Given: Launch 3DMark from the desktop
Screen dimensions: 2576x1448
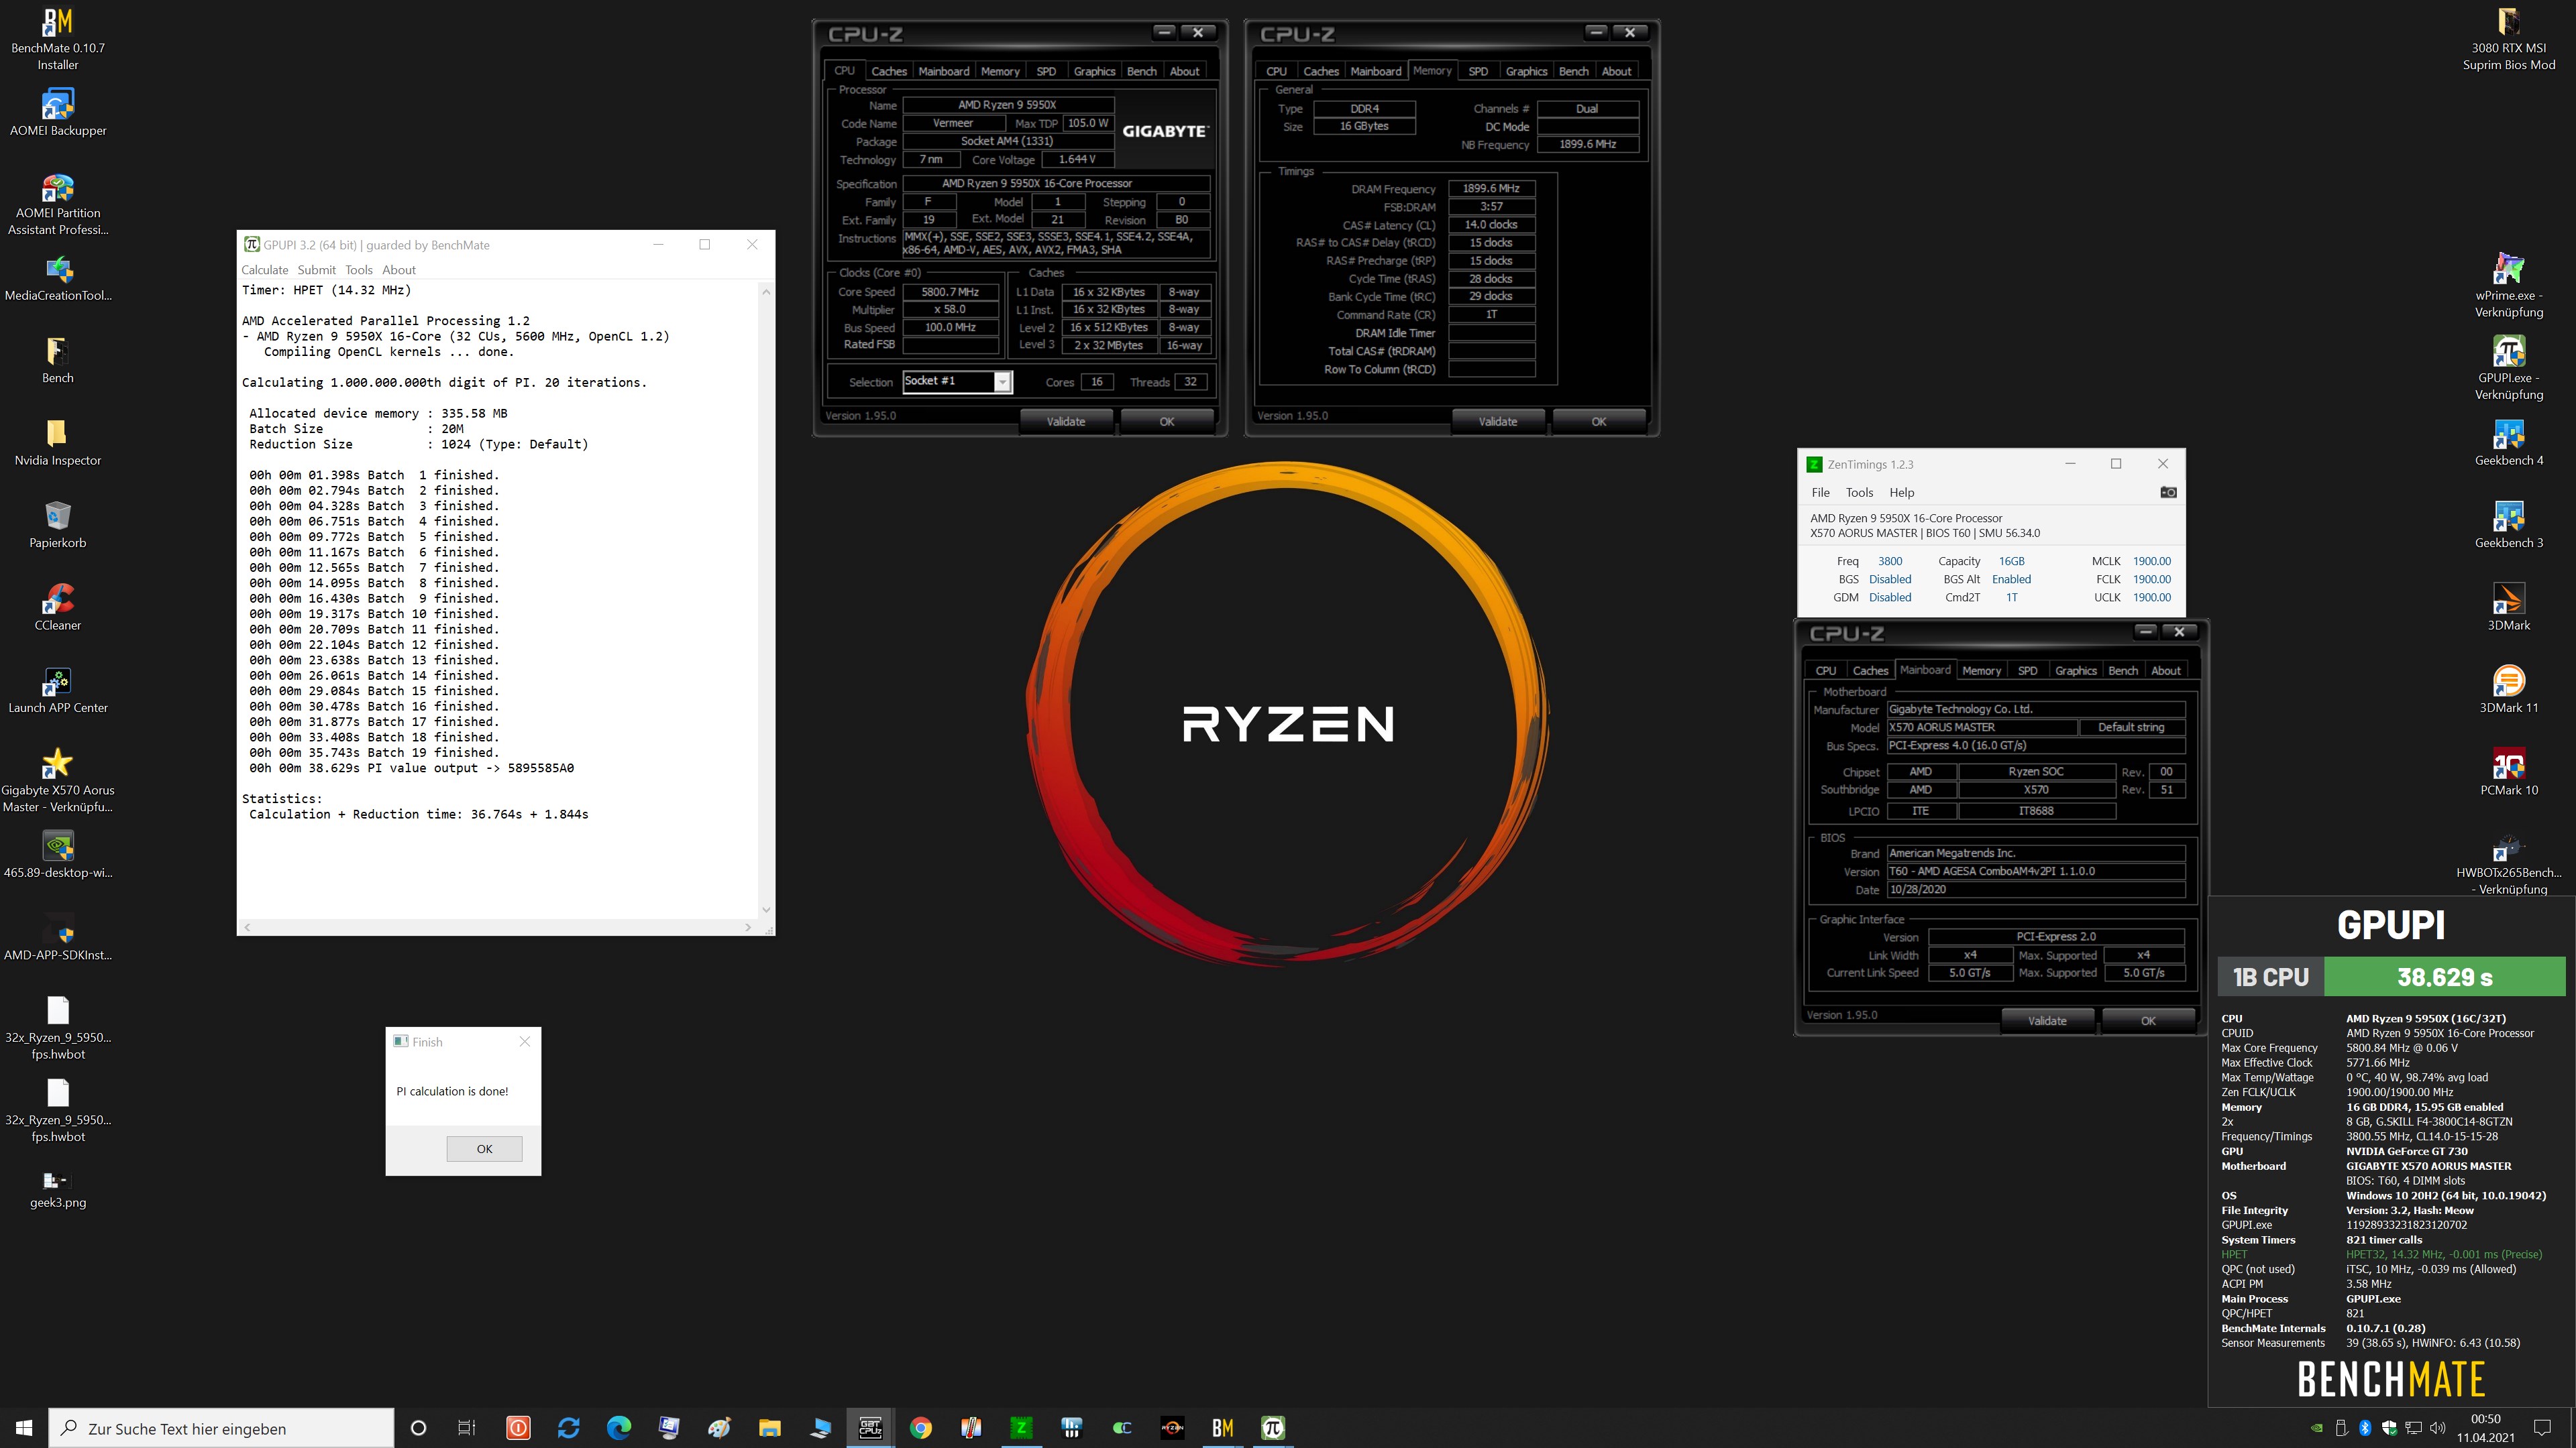Looking at the screenshot, I should pyautogui.click(x=2508, y=607).
